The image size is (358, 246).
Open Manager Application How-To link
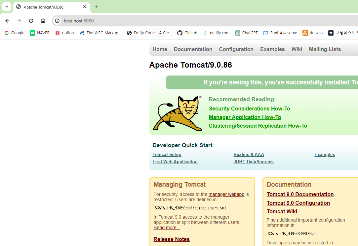(245, 117)
